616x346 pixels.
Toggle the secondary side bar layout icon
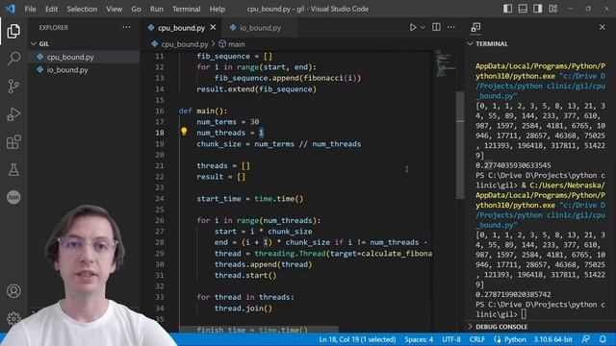point(537,9)
